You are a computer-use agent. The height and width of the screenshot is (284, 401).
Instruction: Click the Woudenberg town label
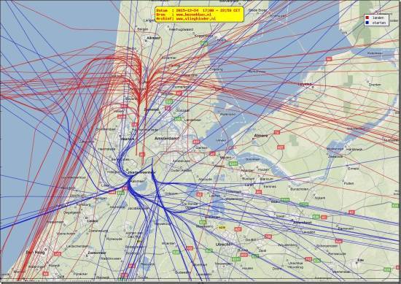point(287,245)
